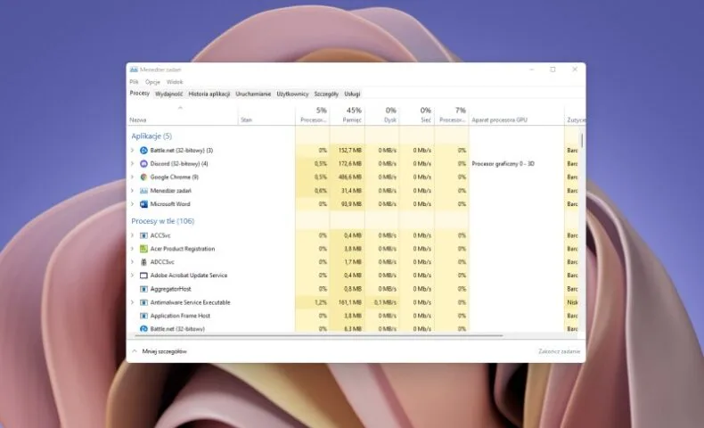704x428 pixels.
Task: Expand Antimalware Service Executable row
Action: [133, 302]
